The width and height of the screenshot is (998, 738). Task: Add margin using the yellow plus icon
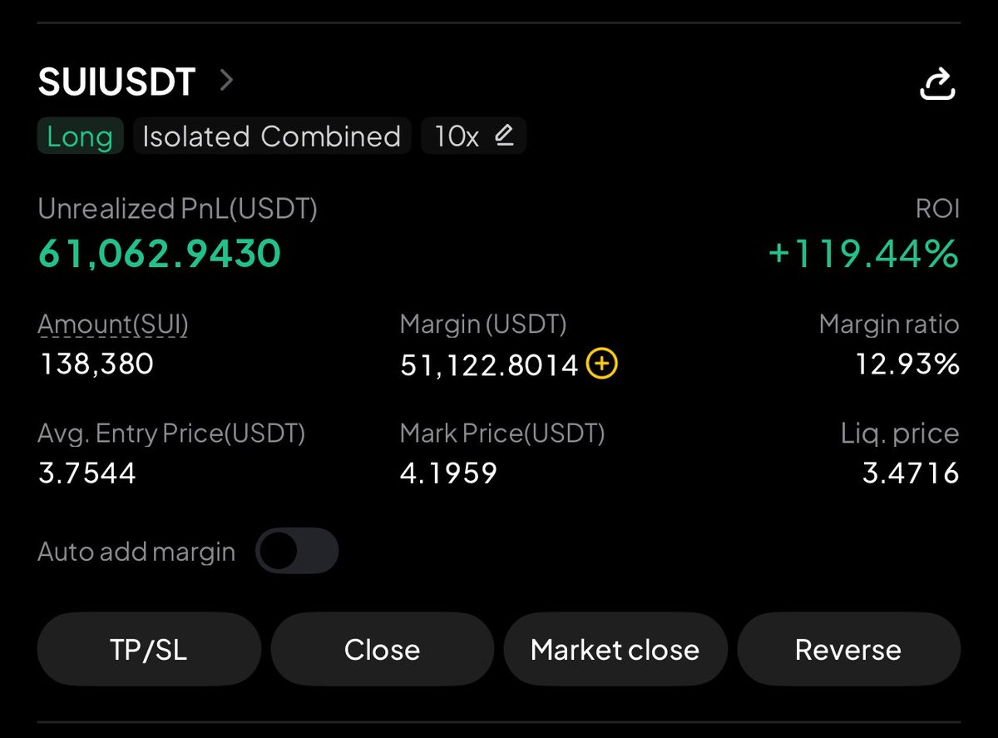602,364
